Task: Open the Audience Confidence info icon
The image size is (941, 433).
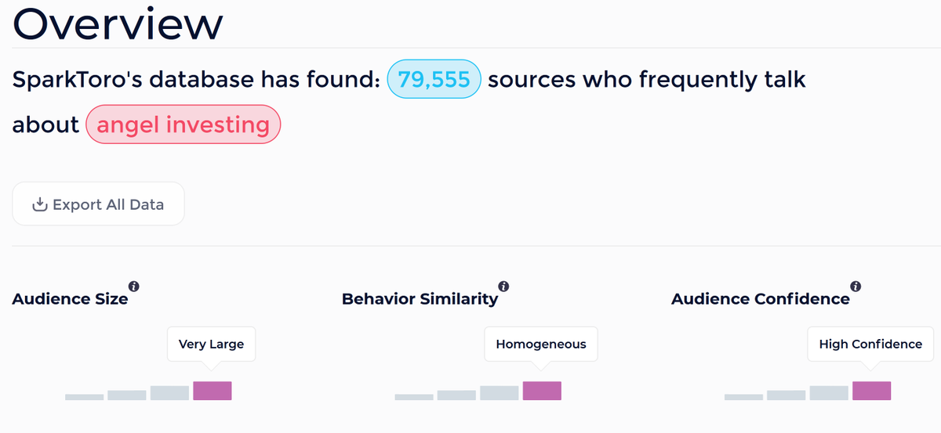Action: pos(856,287)
